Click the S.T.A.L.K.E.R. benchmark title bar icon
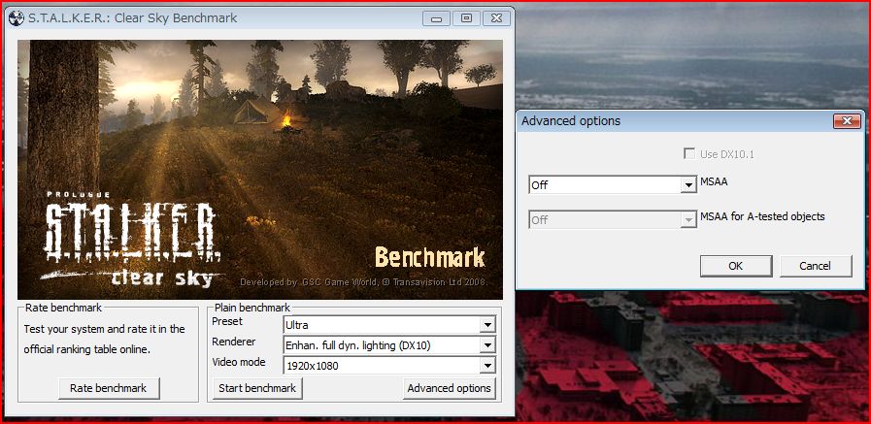871x424 pixels. (x=17, y=18)
